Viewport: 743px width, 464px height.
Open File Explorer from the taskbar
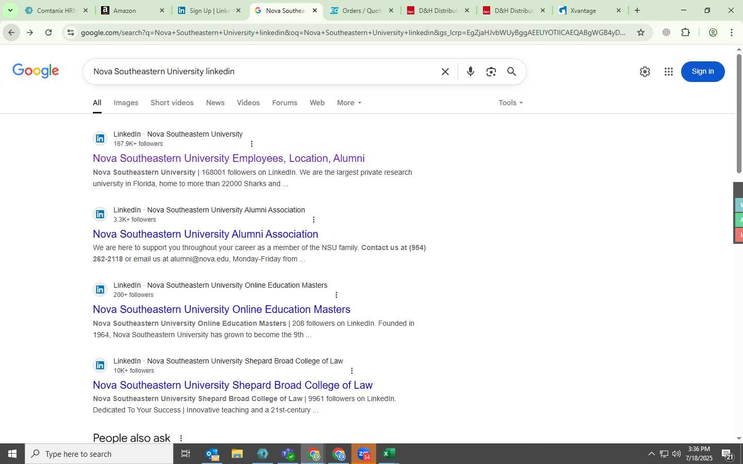[x=237, y=454]
